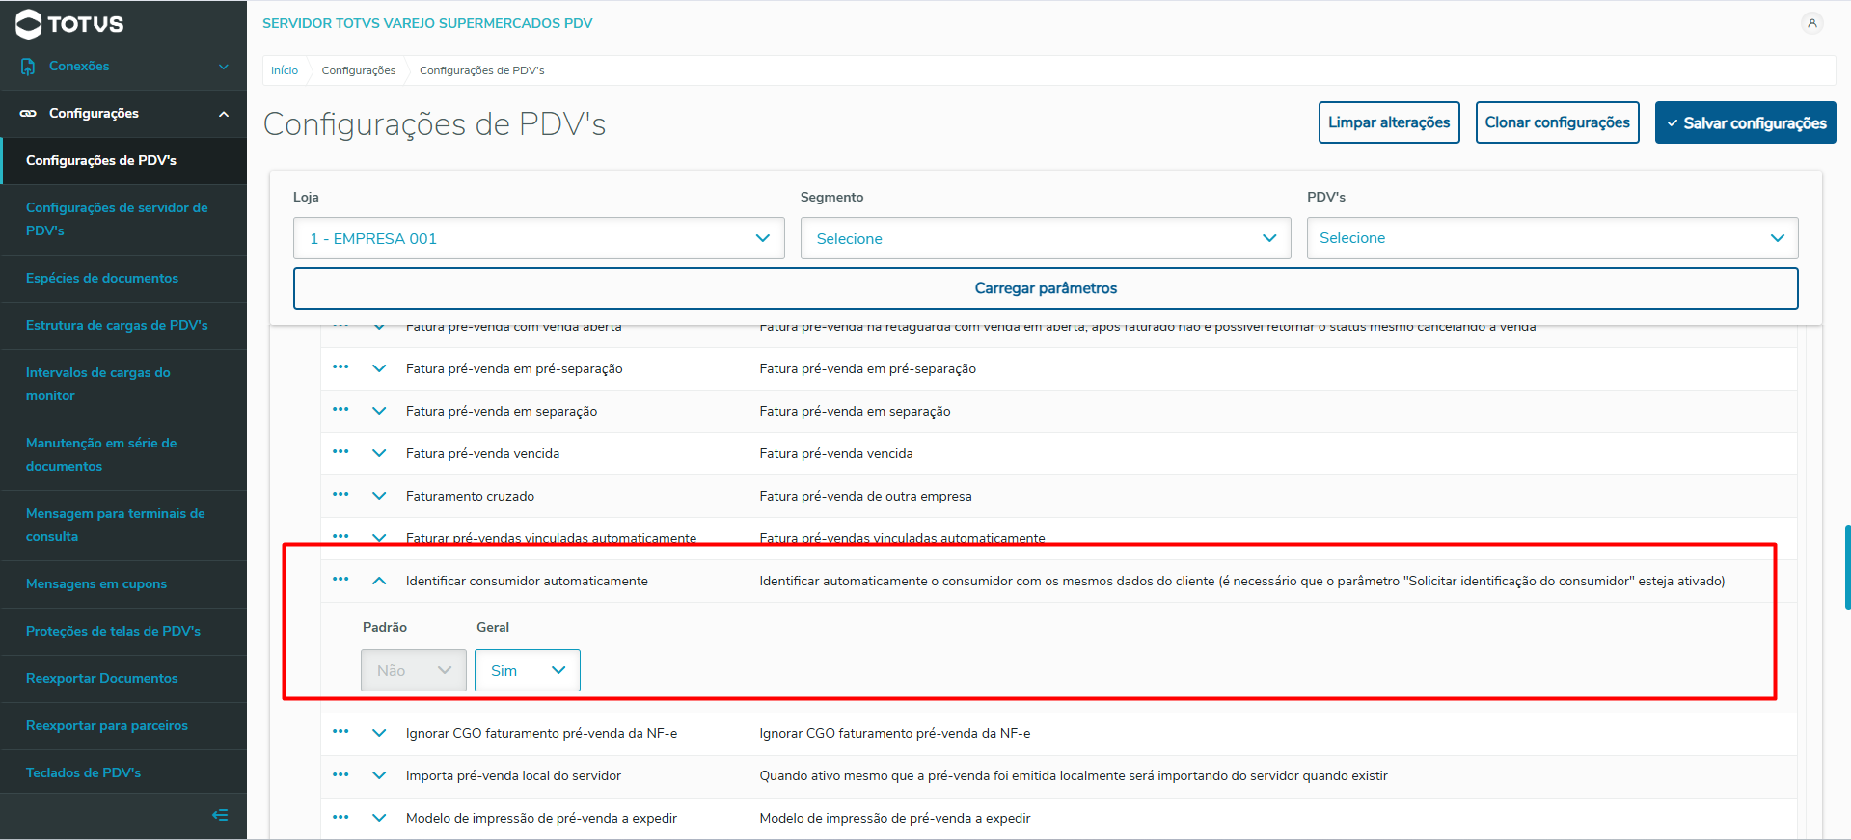This screenshot has width=1851, height=840.
Task: Click the Conexões sidebar icon
Action: 28,67
